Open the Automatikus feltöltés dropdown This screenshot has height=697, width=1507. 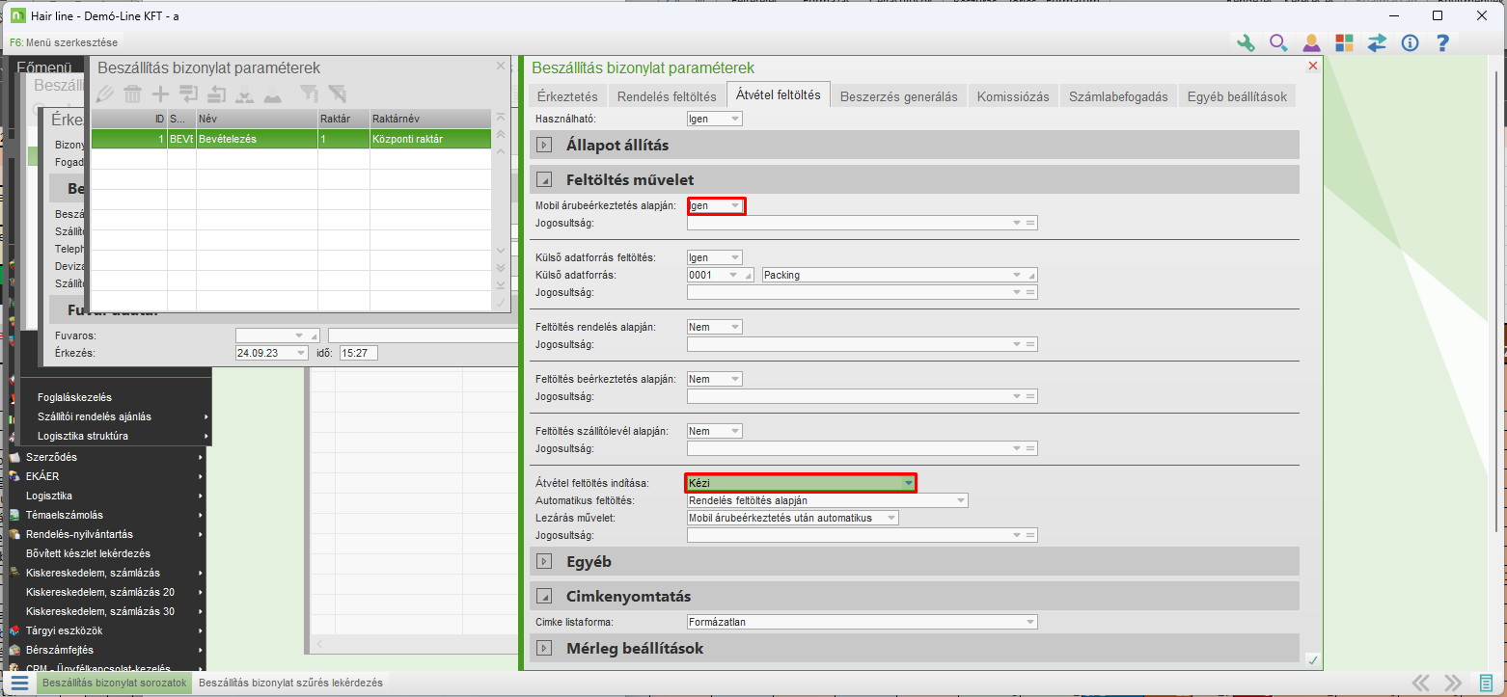click(827, 500)
